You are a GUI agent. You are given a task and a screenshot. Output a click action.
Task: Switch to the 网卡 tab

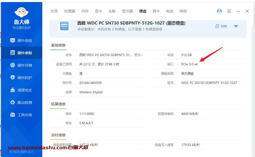(156, 11)
